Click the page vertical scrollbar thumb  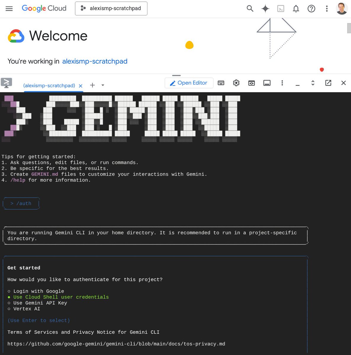(x=349, y=28)
